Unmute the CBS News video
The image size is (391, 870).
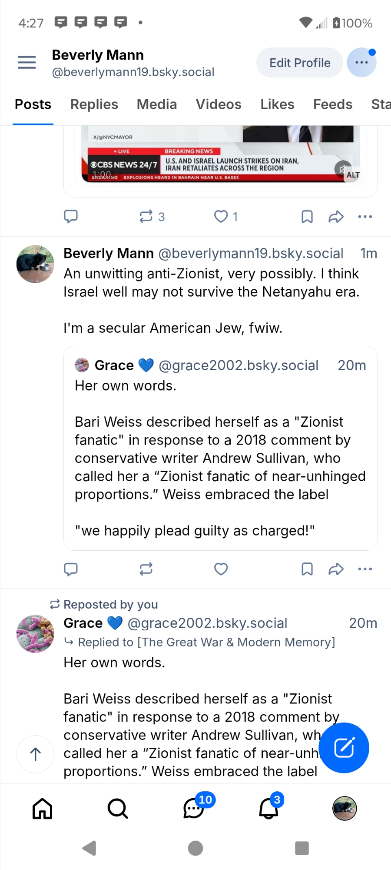[x=342, y=169]
